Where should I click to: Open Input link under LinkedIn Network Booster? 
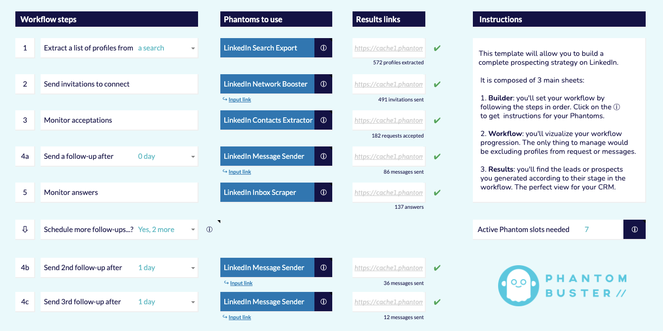click(240, 99)
